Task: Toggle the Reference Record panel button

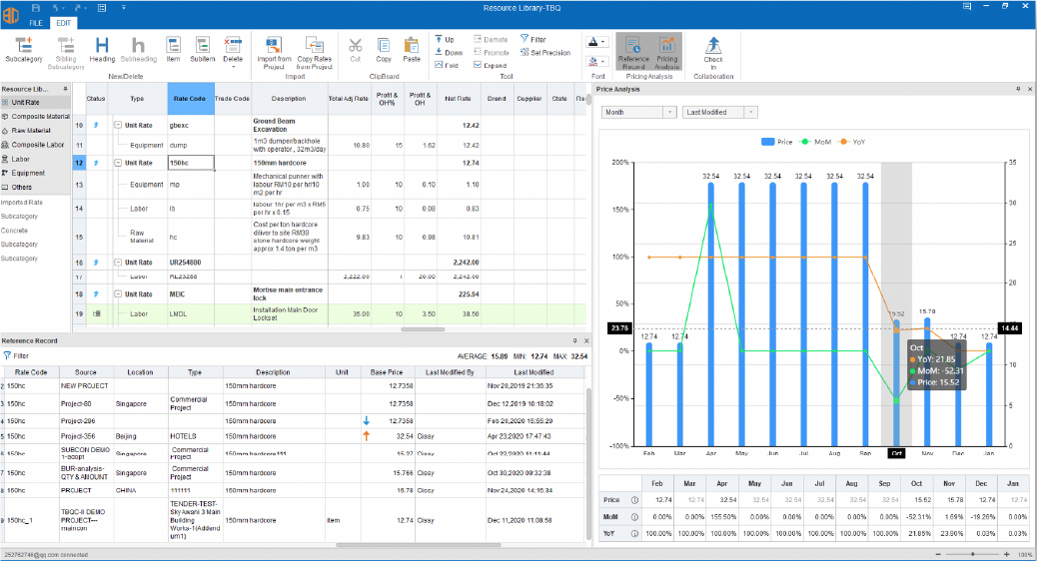Action: pos(632,49)
